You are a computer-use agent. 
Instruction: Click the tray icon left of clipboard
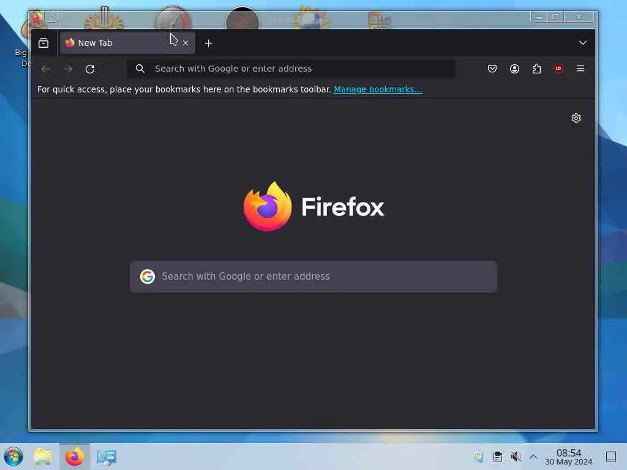479,457
